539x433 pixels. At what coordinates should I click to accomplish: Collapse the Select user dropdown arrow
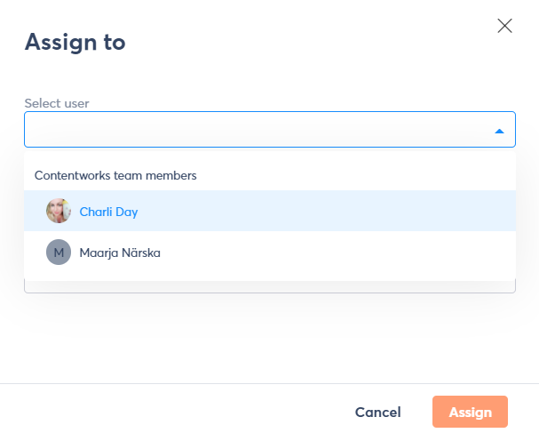point(499,131)
